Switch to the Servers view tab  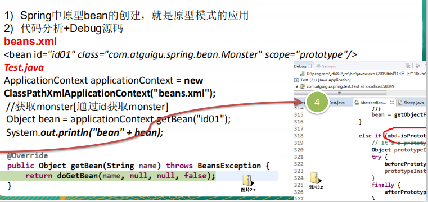point(326,66)
